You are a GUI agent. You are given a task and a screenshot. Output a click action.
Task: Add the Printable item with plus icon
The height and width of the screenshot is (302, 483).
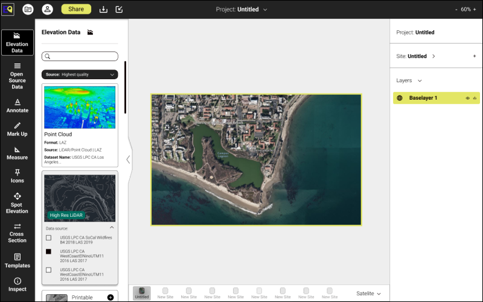coord(110,297)
